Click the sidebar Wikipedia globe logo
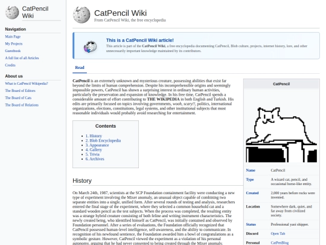 (x=12, y=12)
